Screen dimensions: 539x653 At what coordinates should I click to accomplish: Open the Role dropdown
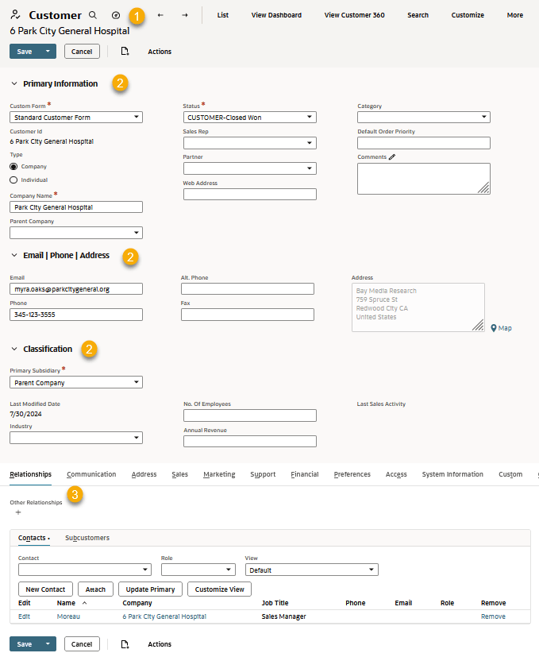[x=198, y=570]
